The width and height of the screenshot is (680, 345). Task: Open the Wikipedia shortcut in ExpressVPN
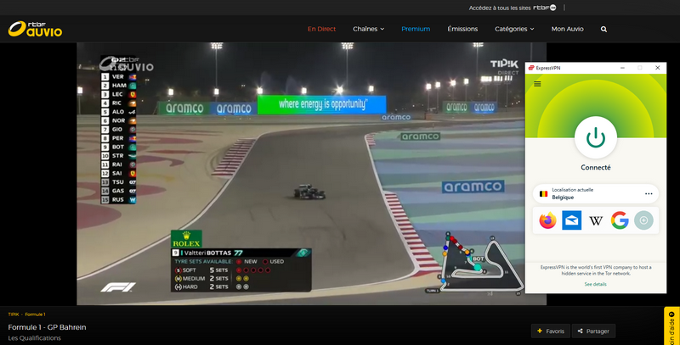pos(596,221)
